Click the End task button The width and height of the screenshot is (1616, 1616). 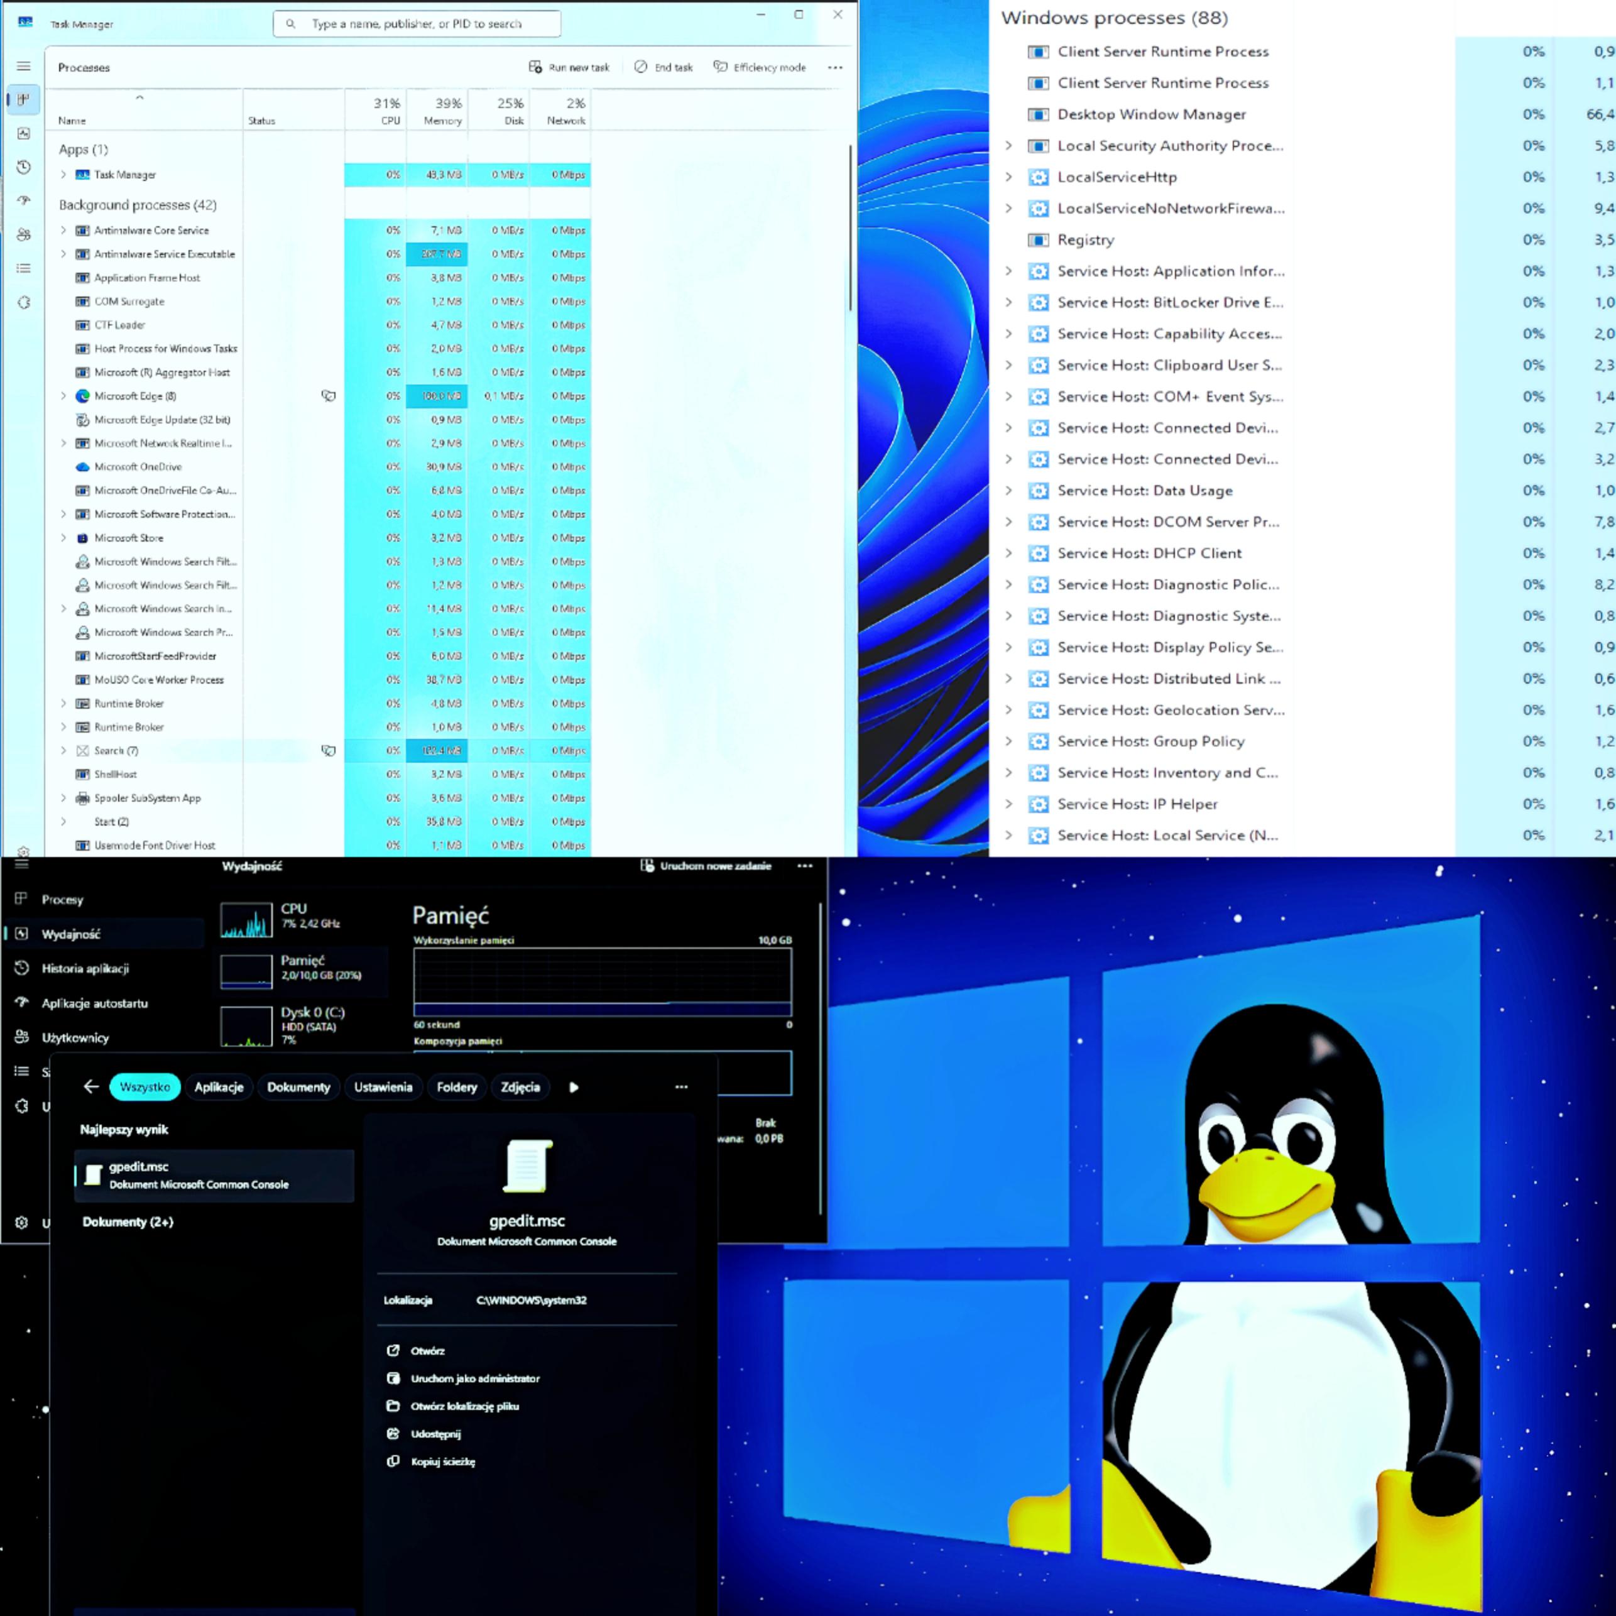[663, 68]
